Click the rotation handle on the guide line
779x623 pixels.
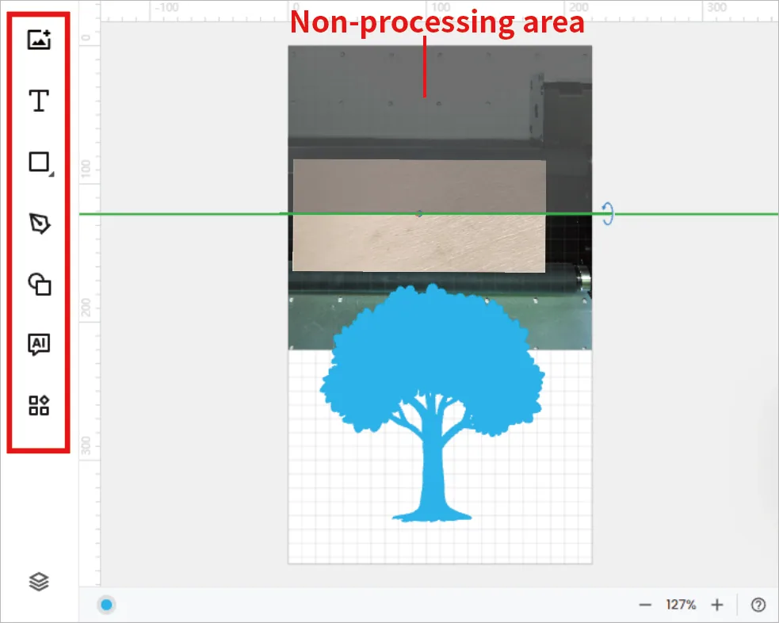pos(608,214)
